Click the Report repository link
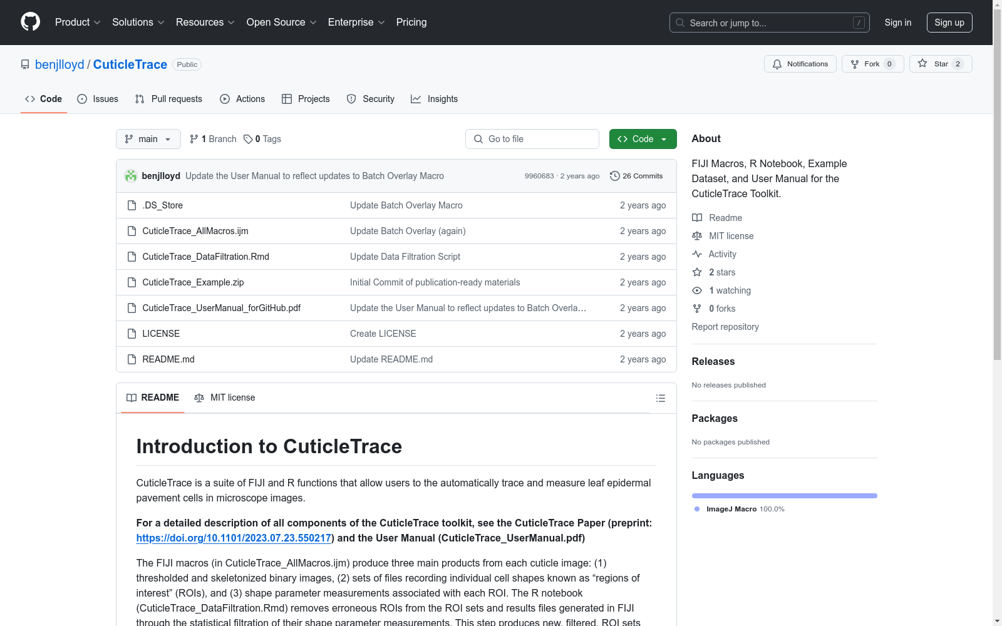 click(x=725, y=327)
